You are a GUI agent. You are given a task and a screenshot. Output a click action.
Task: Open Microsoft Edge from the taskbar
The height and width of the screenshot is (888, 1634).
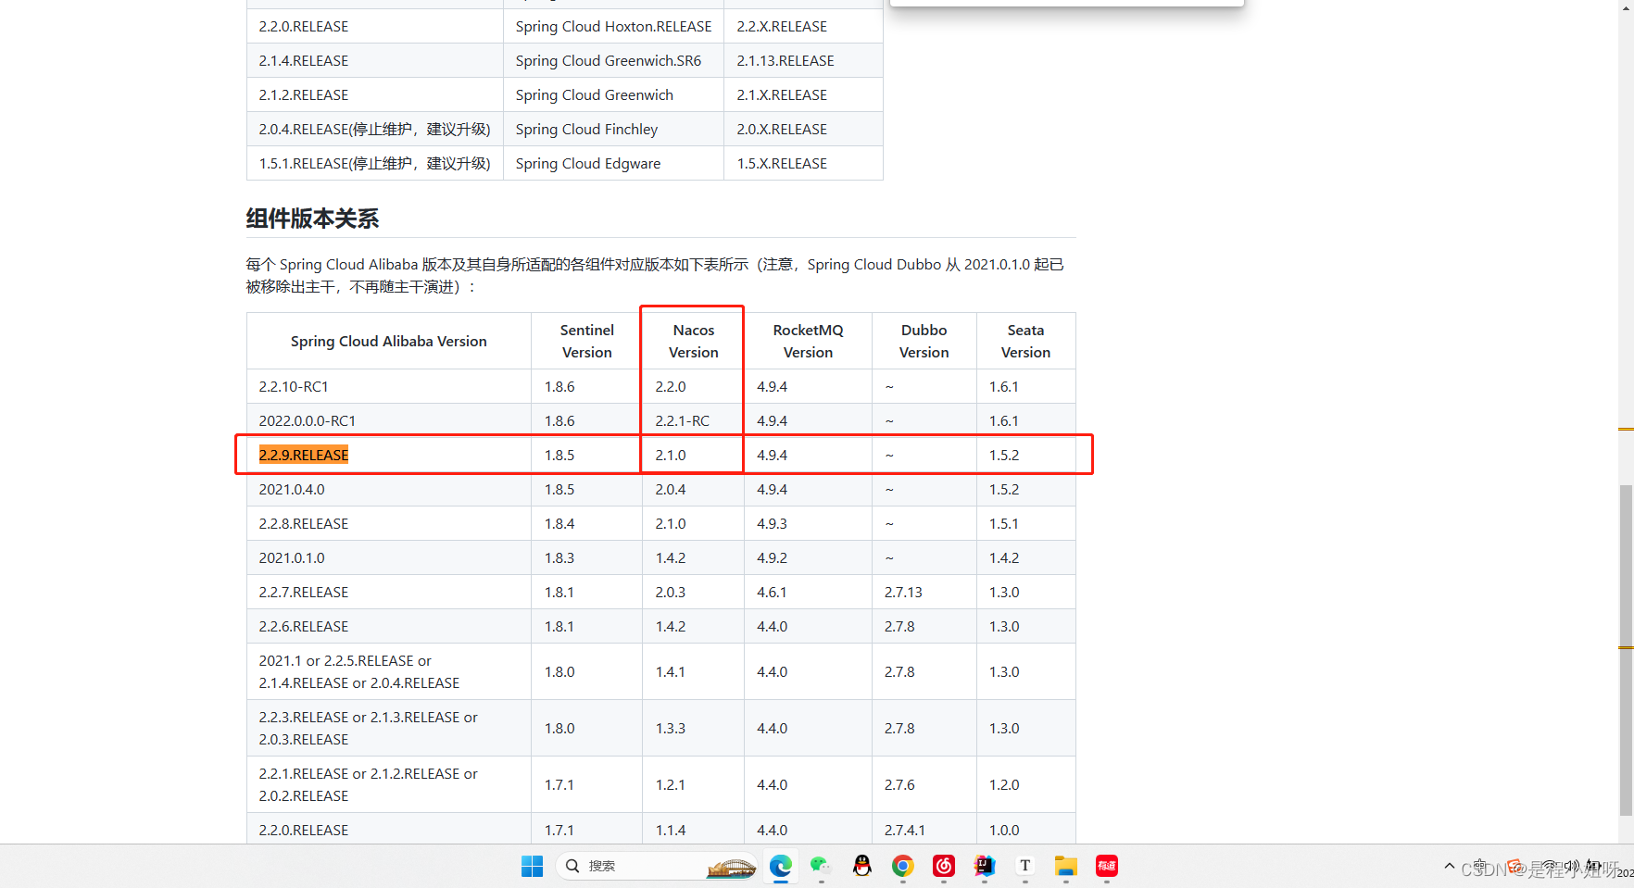(781, 866)
